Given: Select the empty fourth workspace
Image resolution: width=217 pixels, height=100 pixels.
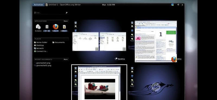Looking at the screenshot, I should (157, 82).
